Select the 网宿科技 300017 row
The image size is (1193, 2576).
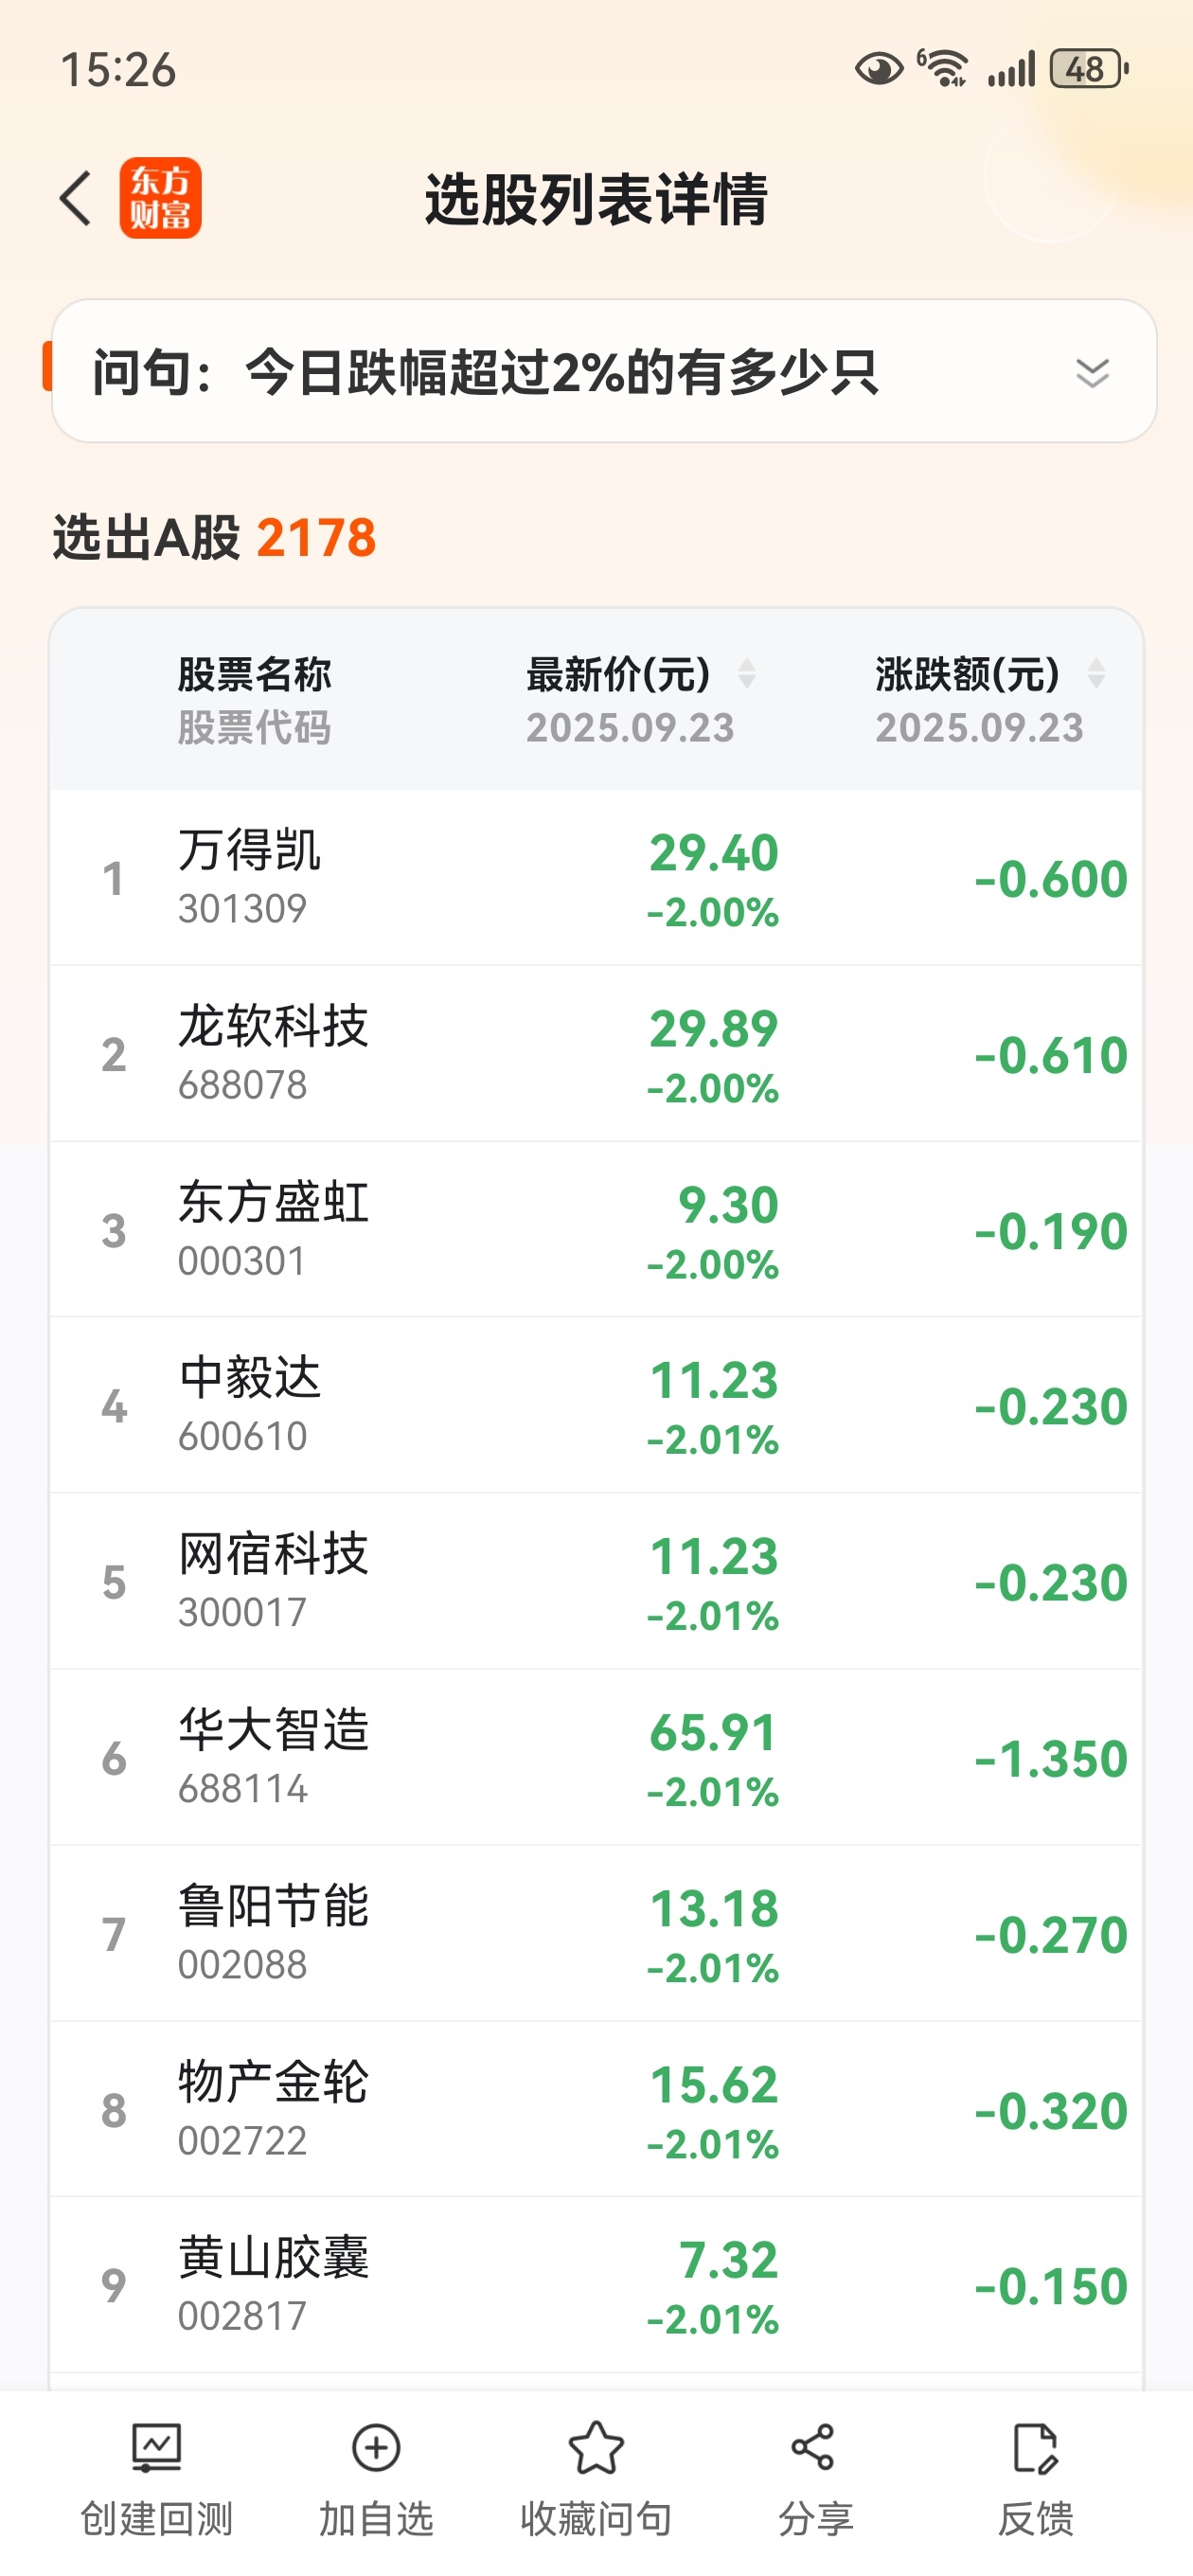point(596,1583)
